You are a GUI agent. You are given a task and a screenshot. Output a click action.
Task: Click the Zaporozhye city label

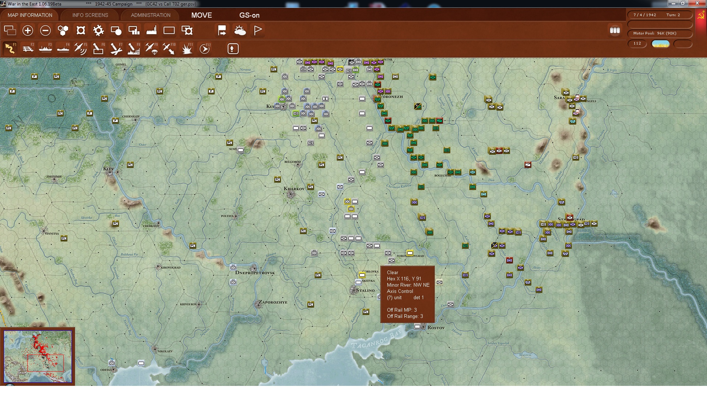pyautogui.click(x=273, y=302)
